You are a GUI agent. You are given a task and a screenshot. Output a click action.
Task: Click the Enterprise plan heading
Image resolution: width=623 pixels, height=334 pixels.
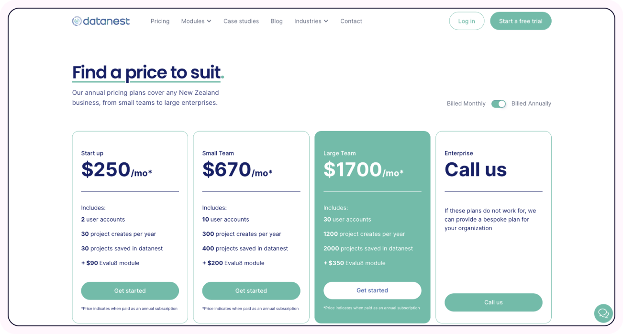coord(459,153)
